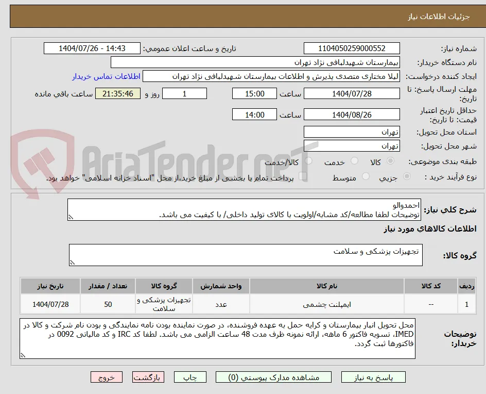The image size is (486, 394).
Task: Click the remaining days field showing 1
Action: click(184, 93)
